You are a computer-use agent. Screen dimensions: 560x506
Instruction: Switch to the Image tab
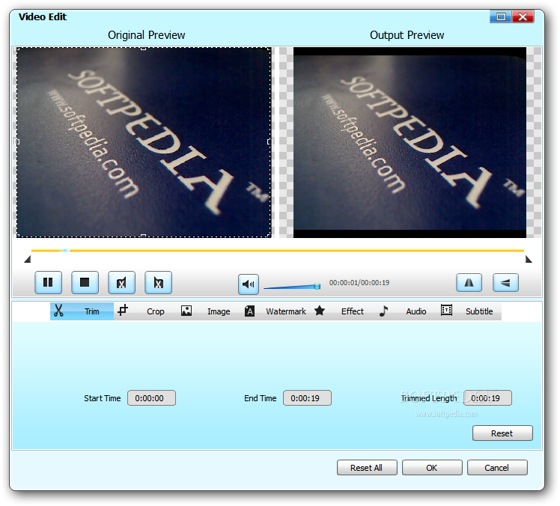(x=209, y=311)
